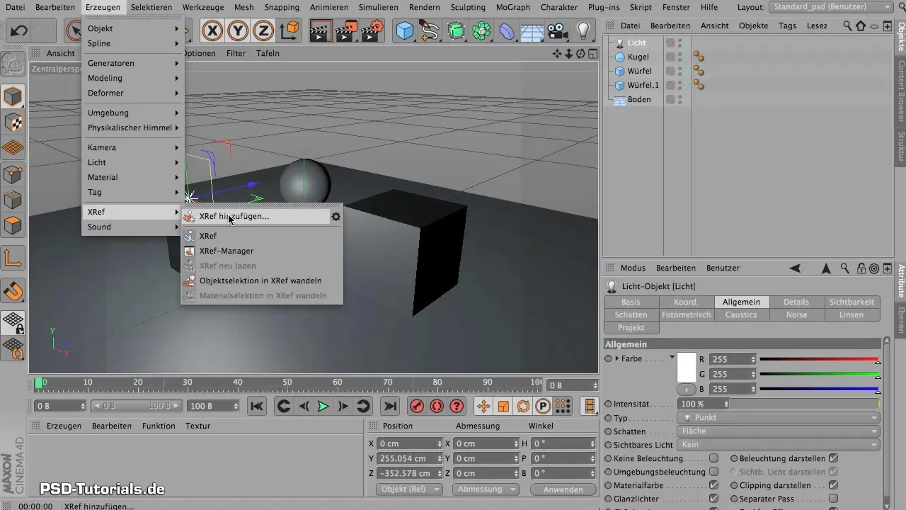Click the XRef hinzufügen options gear
The width and height of the screenshot is (906, 510).
click(x=336, y=217)
